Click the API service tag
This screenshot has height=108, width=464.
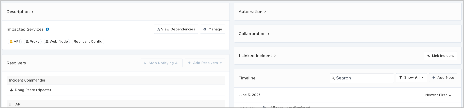pyautogui.click(x=14, y=42)
